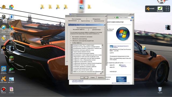
Task: Click the up arrow of the effects list scrollbar
Action: click(x=102, y=45)
